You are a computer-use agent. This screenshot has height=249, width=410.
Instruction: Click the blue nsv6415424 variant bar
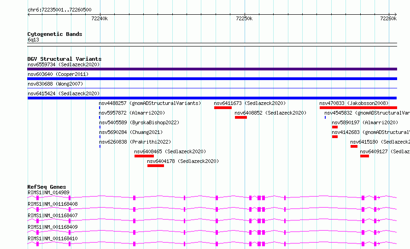[212, 98]
